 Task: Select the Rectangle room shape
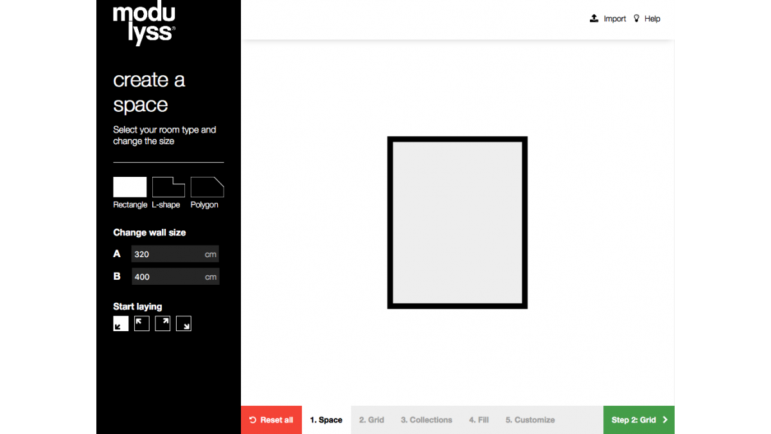click(x=130, y=187)
